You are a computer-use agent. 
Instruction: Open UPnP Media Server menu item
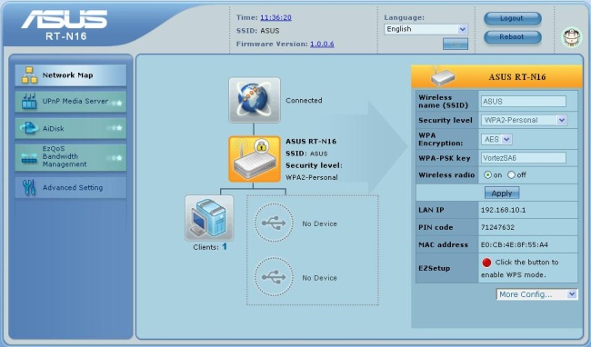pyautogui.click(x=71, y=101)
